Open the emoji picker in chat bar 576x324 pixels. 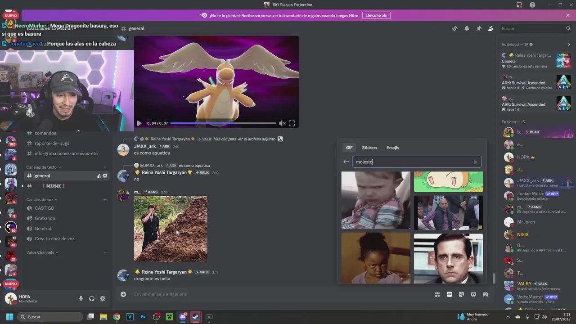point(473,294)
